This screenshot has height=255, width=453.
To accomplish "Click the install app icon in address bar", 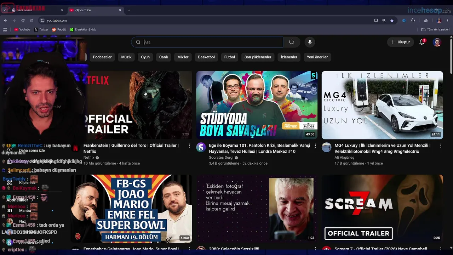I will pos(376,21).
